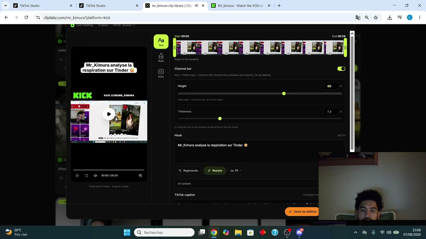Open Task View on the taskbar
Viewport: 426px width, 239px height.
[202, 232]
